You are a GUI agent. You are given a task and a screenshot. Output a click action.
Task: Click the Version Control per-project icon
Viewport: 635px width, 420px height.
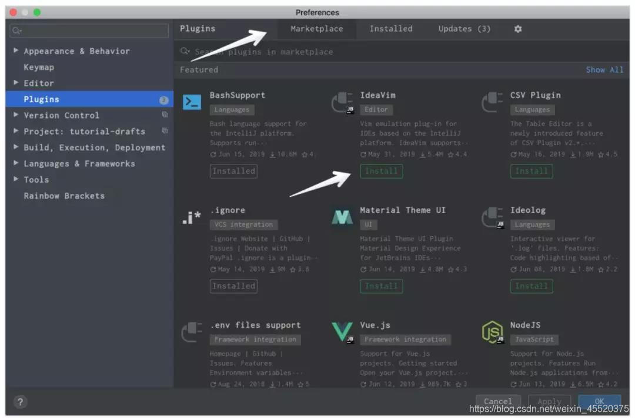pyautogui.click(x=165, y=115)
